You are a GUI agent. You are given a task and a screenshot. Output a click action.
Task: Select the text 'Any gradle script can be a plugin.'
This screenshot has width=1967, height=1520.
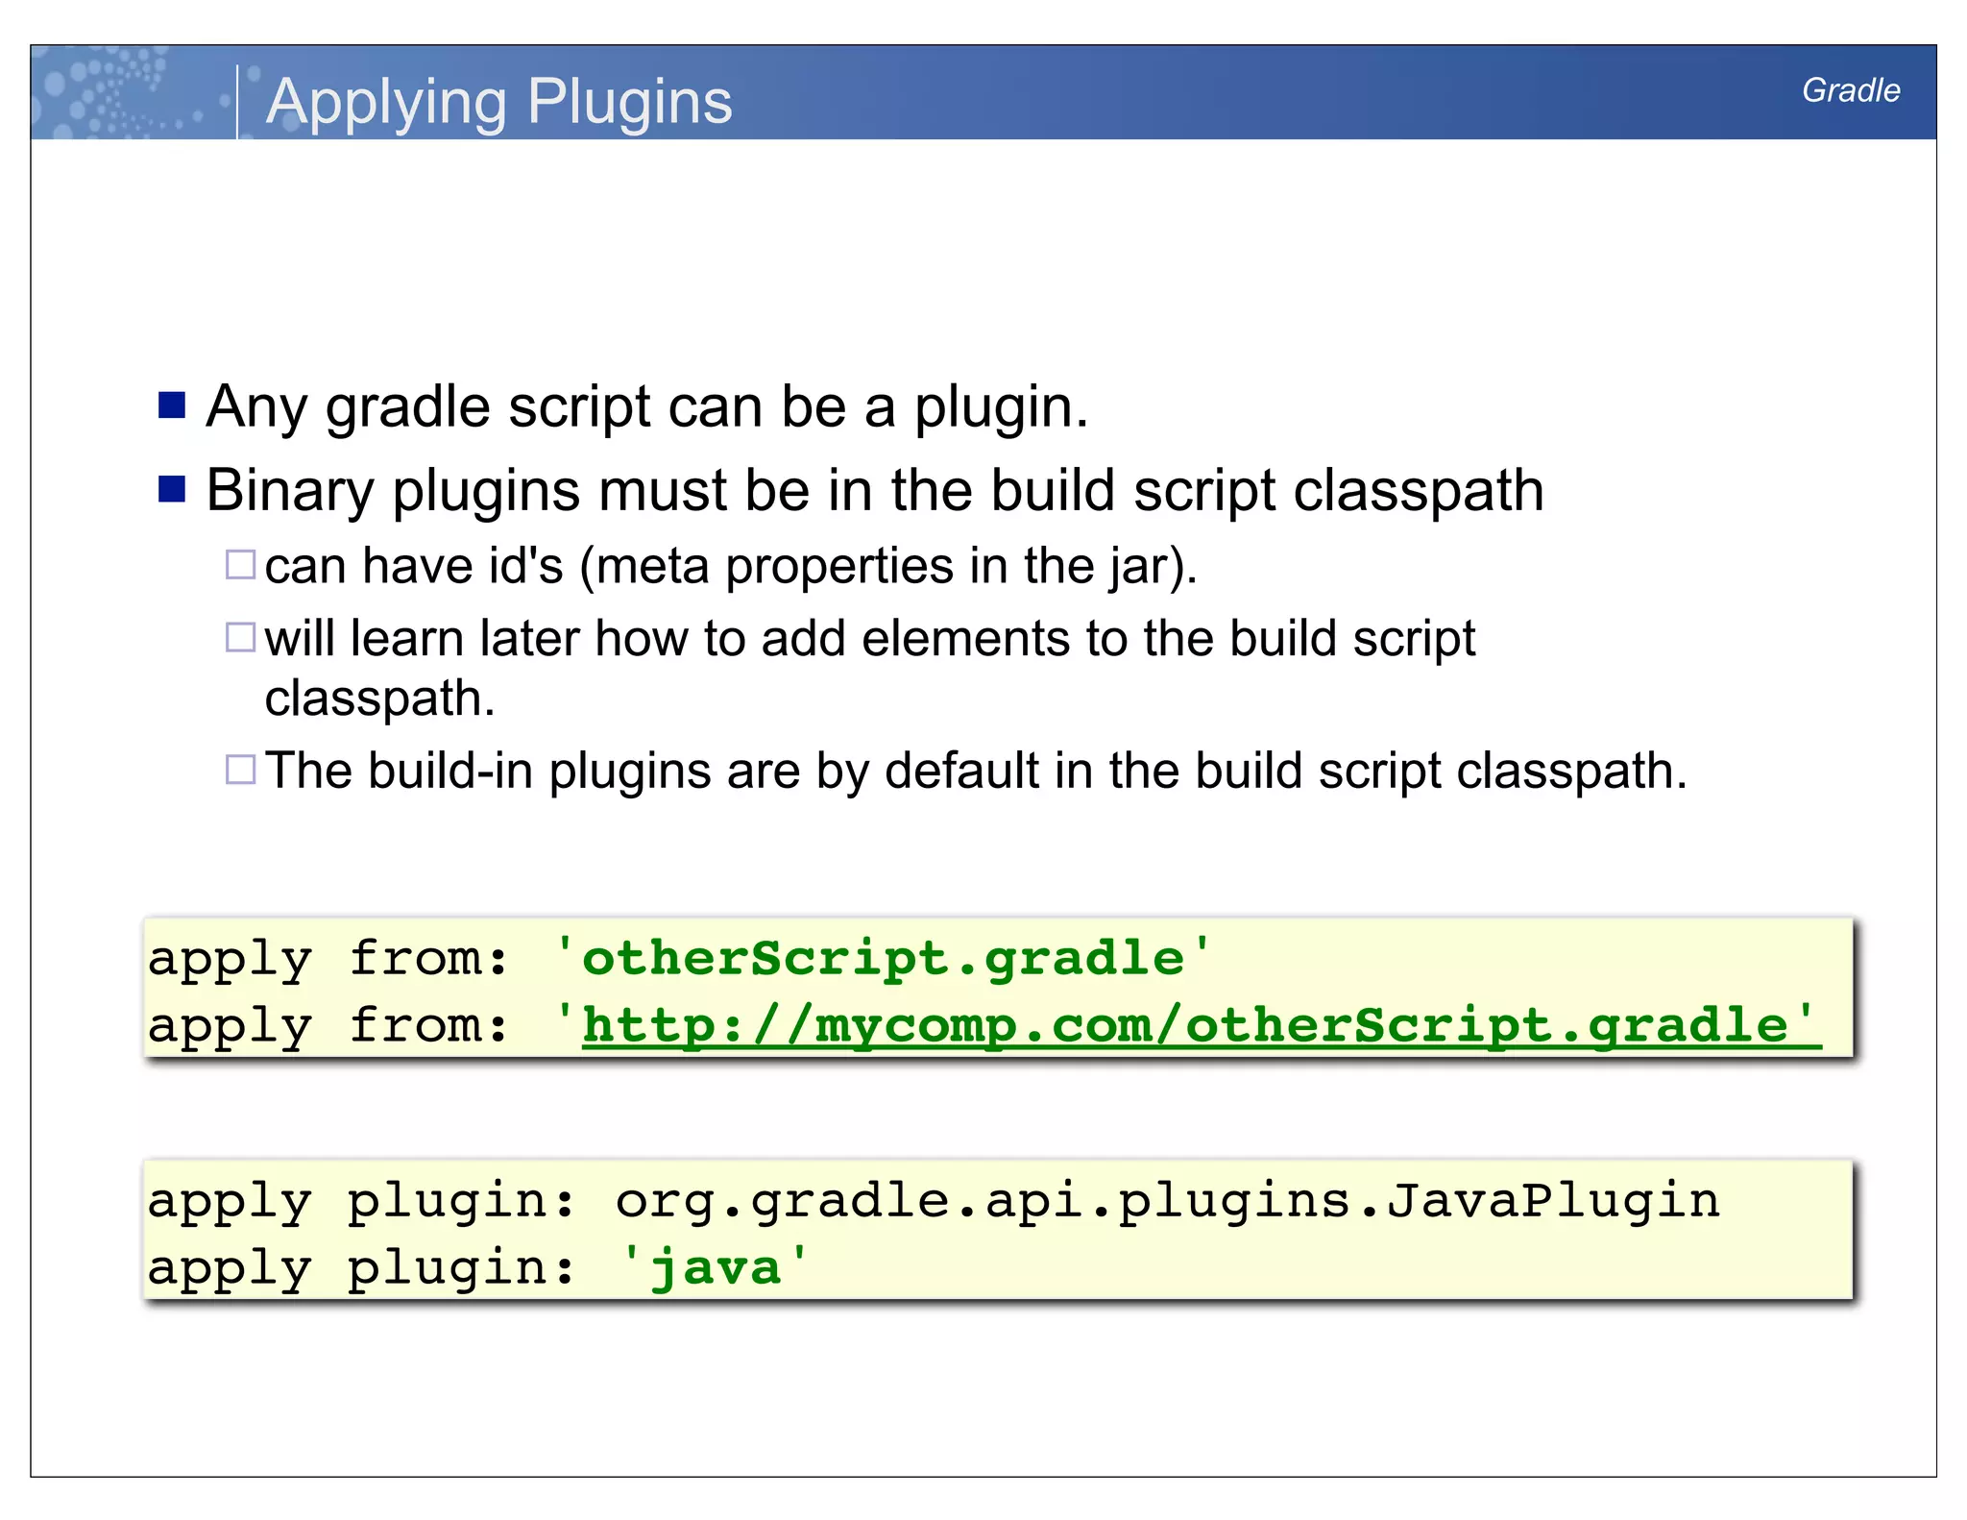click(x=648, y=407)
